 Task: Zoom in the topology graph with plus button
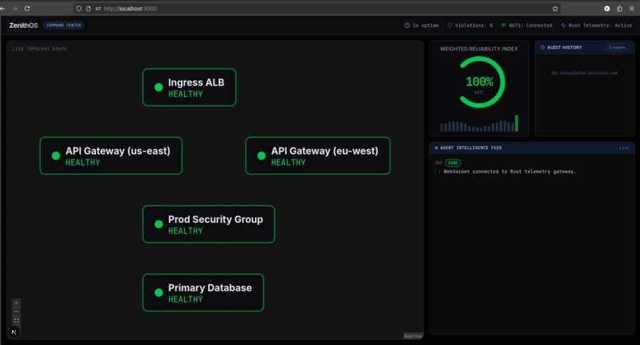click(17, 303)
